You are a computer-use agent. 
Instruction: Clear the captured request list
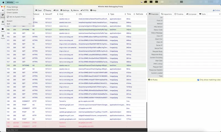(38, 10)
